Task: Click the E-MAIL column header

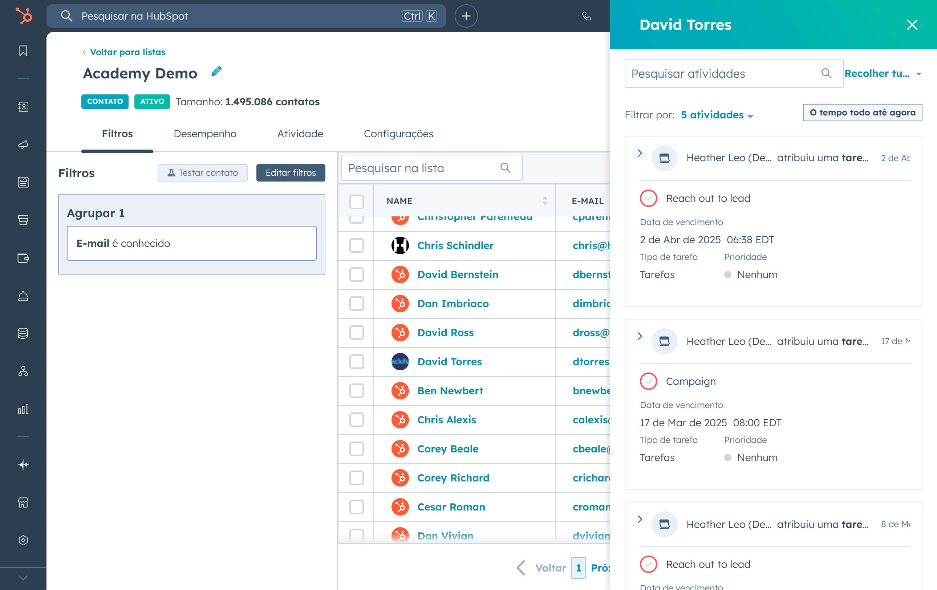Action: point(588,201)
